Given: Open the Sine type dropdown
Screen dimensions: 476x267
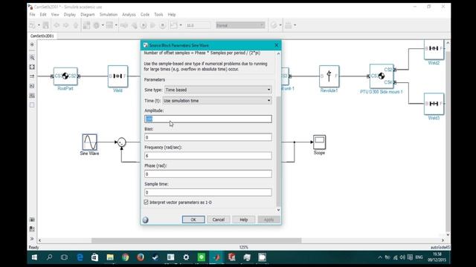Looking at the screenshot, I should click(218, 90).
